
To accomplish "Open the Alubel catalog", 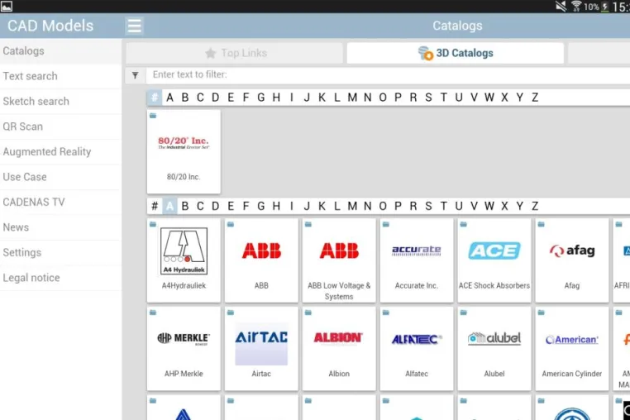I will pyautogui.click(x=494, y=349).
